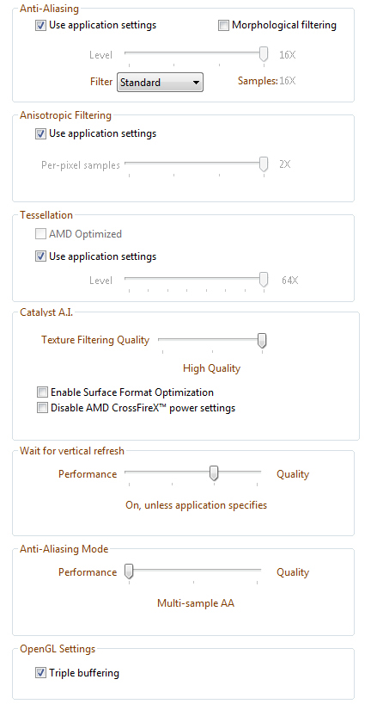377x704 pixels.
Task: Click the Tessellation Level slider thumb
Action: 264,279
